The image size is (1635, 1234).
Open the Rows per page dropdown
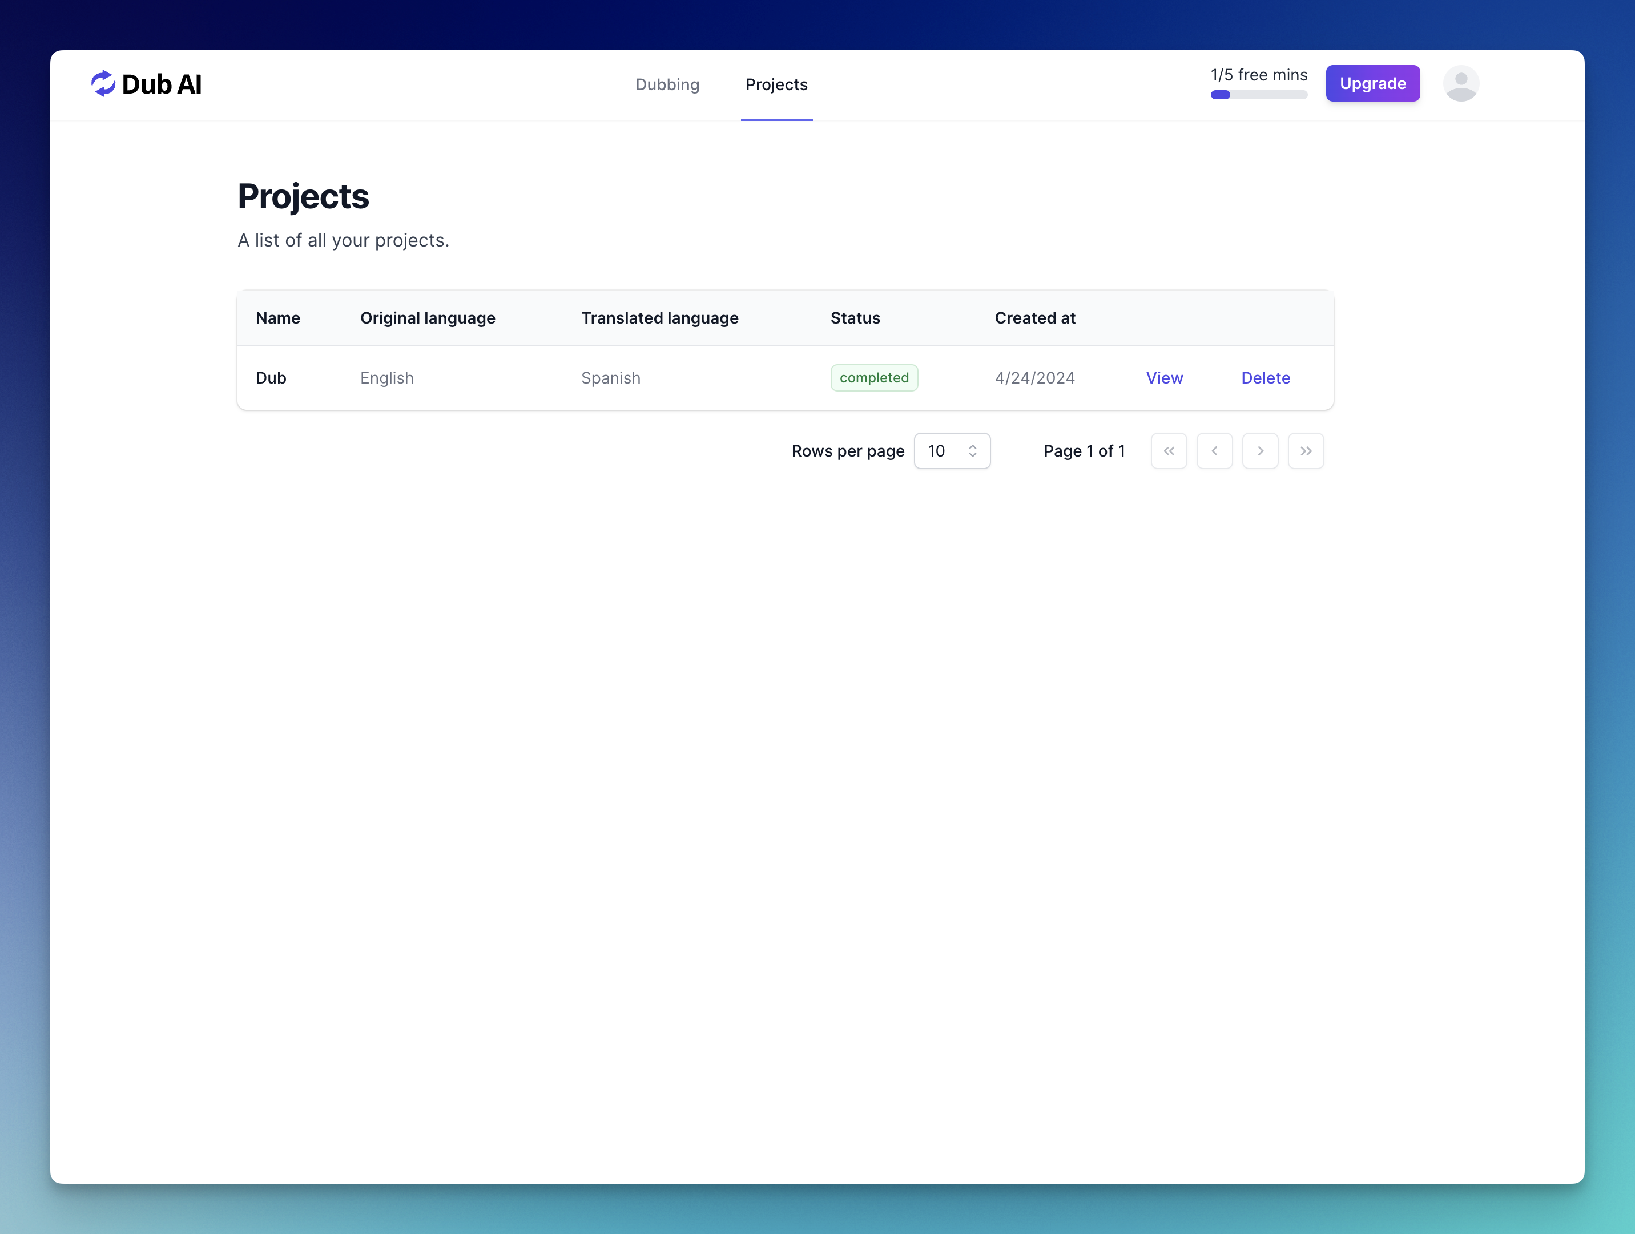point(951,451)
